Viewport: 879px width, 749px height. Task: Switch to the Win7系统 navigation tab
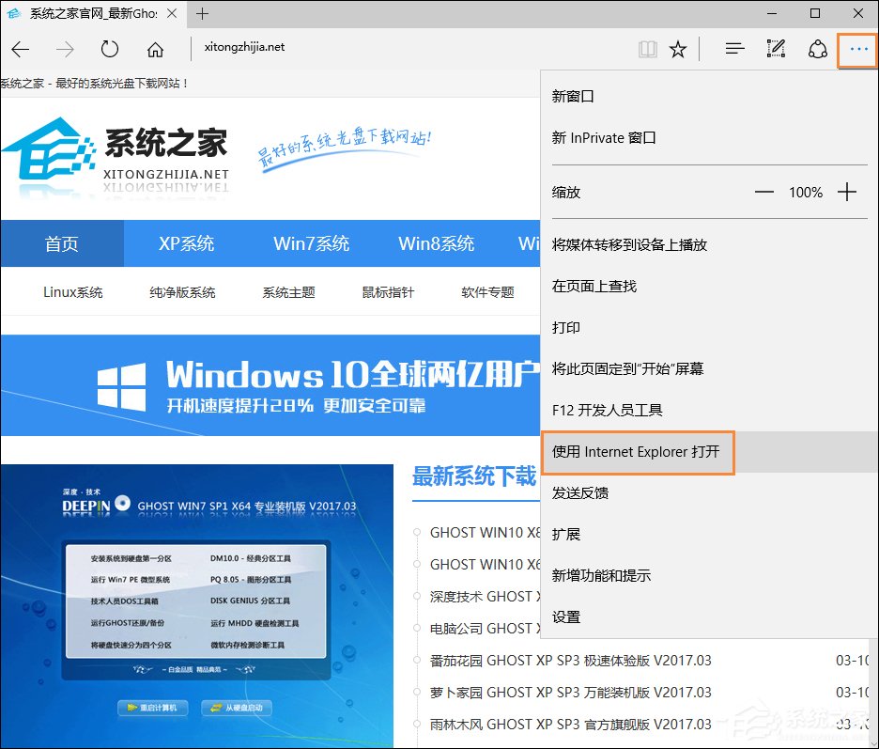[x=311, y=243]
